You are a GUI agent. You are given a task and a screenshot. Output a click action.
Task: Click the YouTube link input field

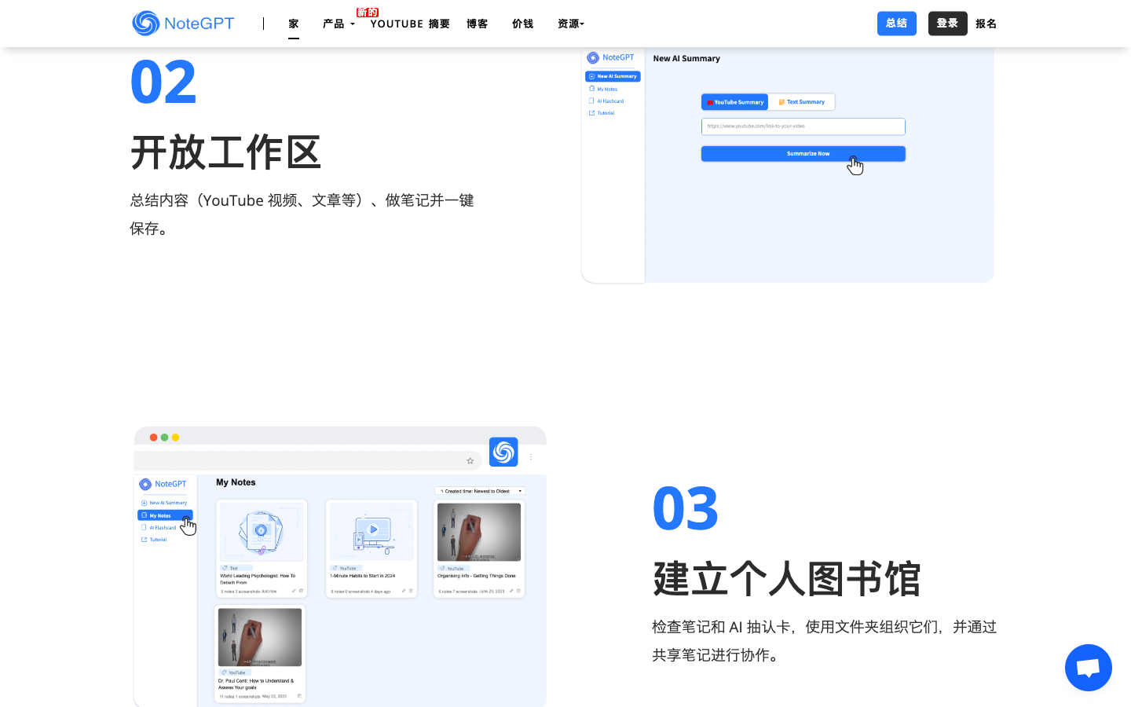803,126
